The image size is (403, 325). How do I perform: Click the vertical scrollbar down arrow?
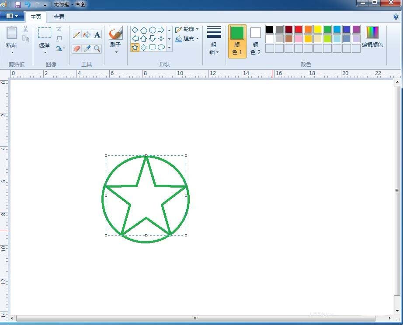(x=397, y=311)
